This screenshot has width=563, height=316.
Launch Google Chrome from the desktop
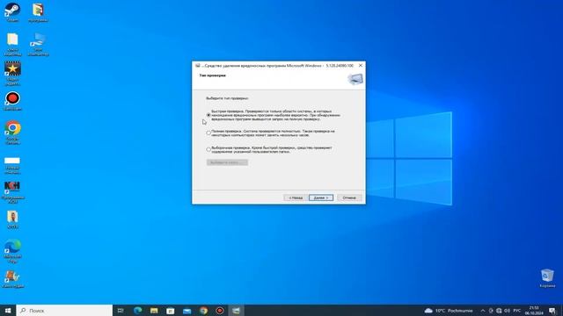[12, 133]
